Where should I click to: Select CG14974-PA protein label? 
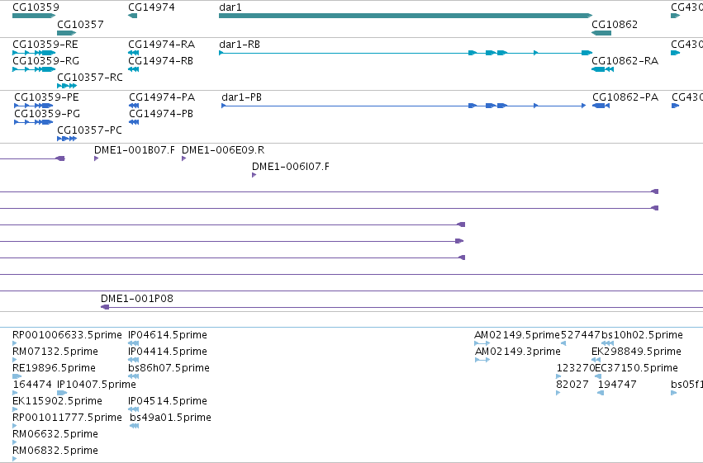point(162,97)
